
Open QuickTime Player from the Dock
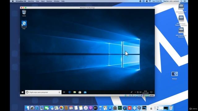pyautogui.click(x=125, y=108)
